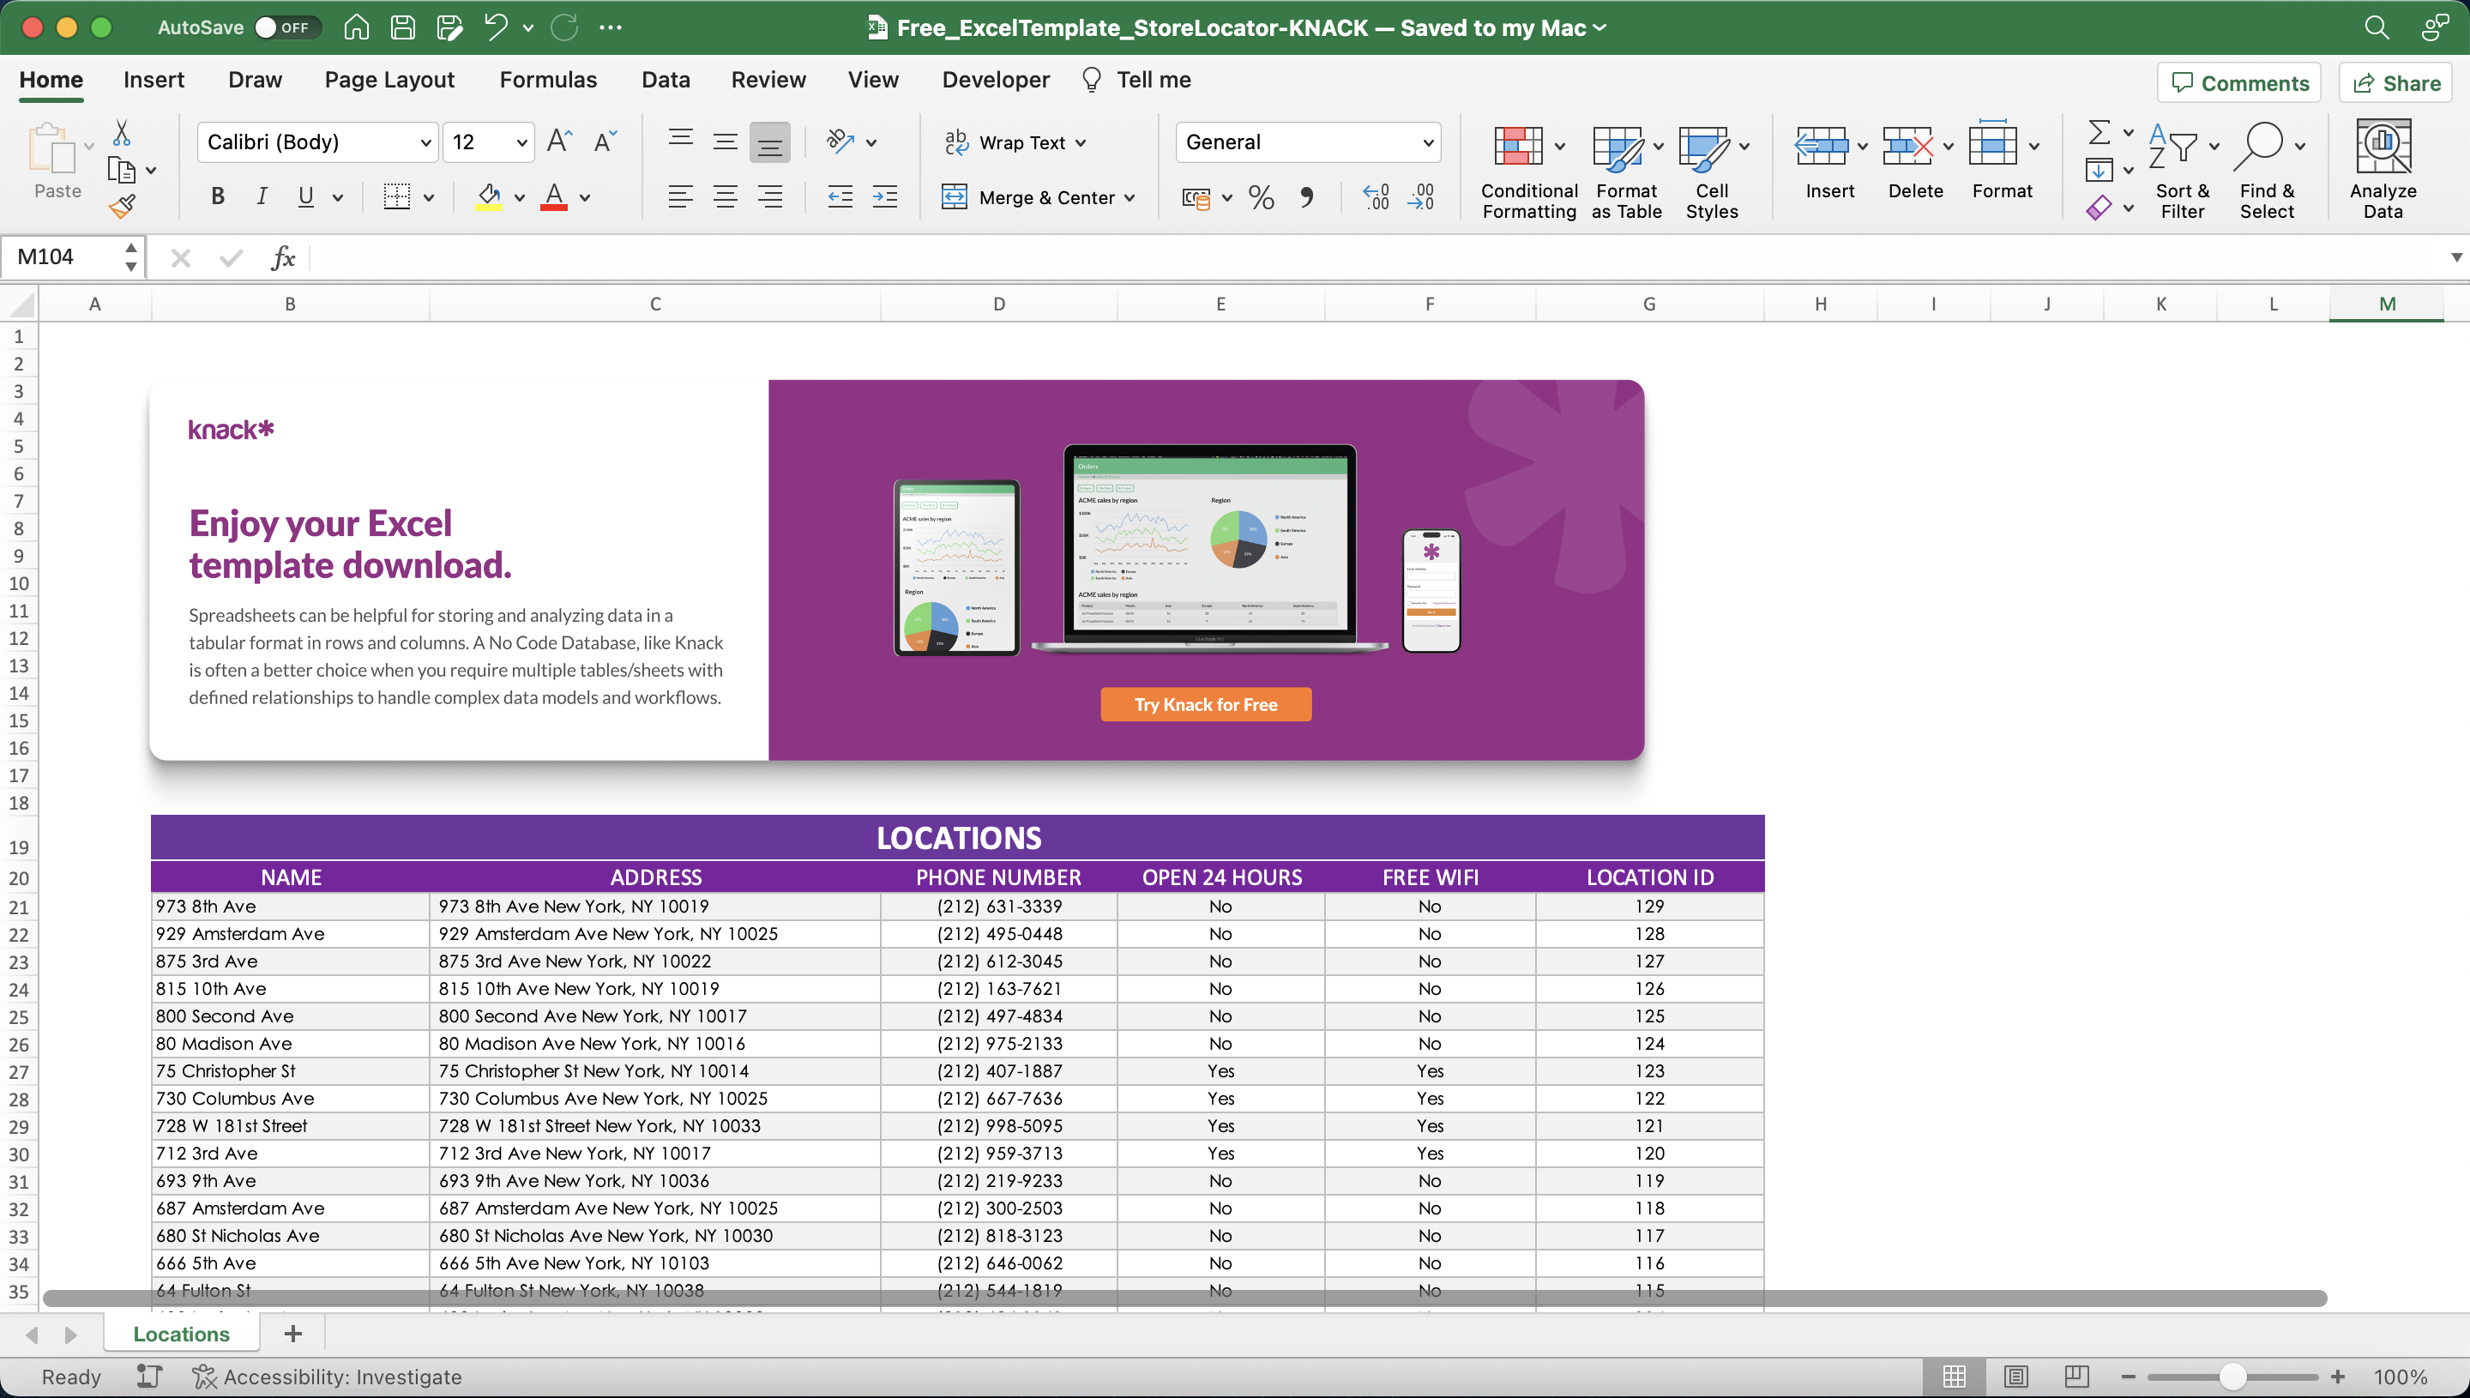The width and height of the screenshot is (2470, 1398).
Task: Apply Italic formatting
Action: [x=261, y=196]
